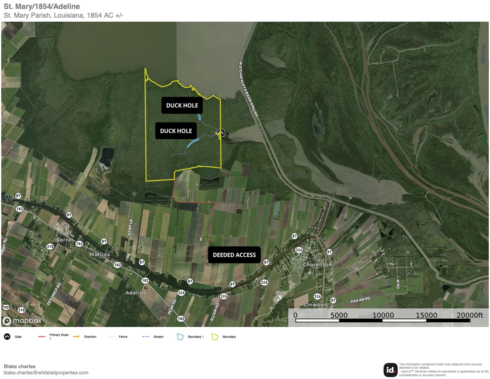This screenshot has width=490, height=379.
Task: Open the blake.charles@whitetailproperties.com email address
Action: click(x=46, y=372)
